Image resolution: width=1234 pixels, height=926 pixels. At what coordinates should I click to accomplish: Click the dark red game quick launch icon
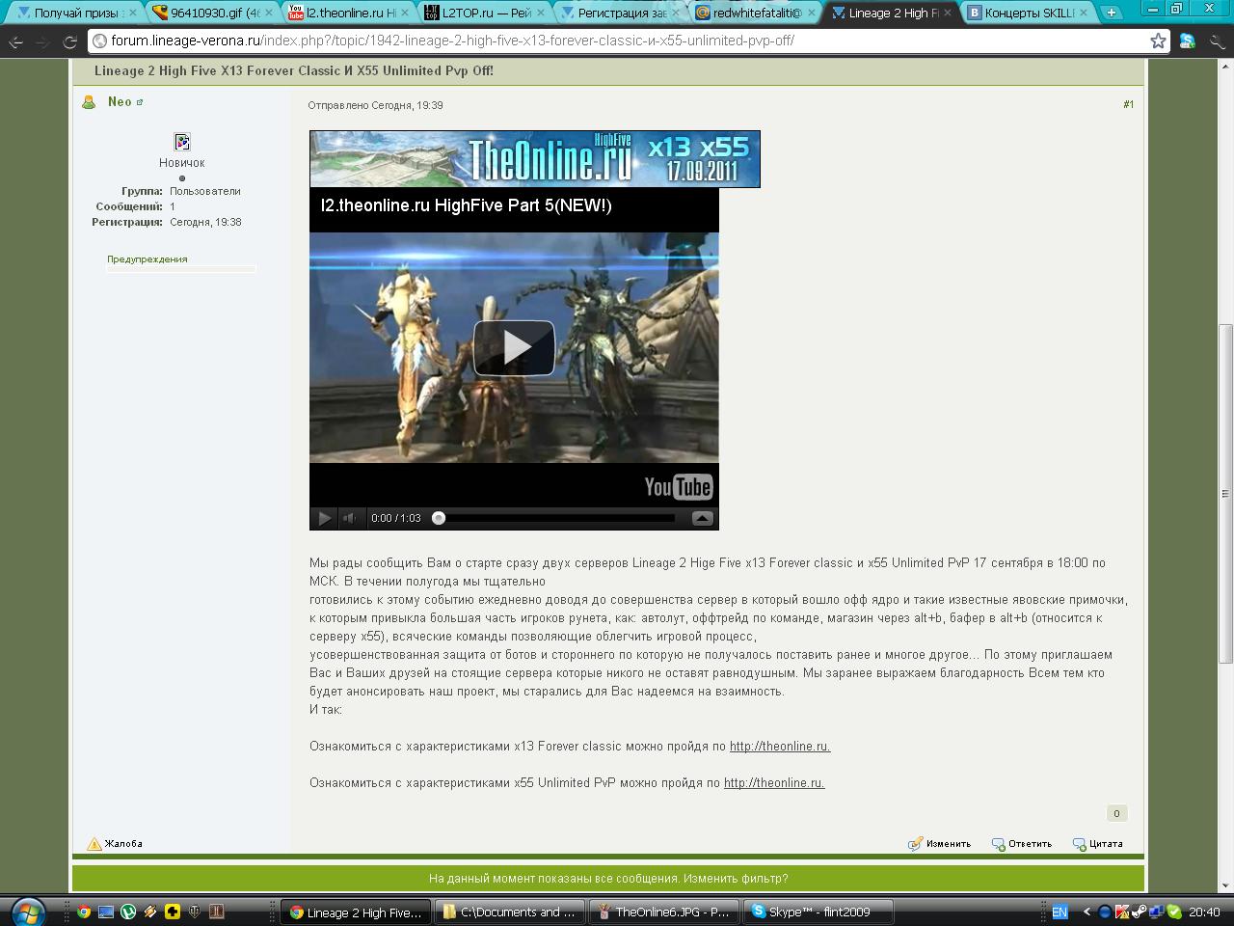[x=217, y=912]
